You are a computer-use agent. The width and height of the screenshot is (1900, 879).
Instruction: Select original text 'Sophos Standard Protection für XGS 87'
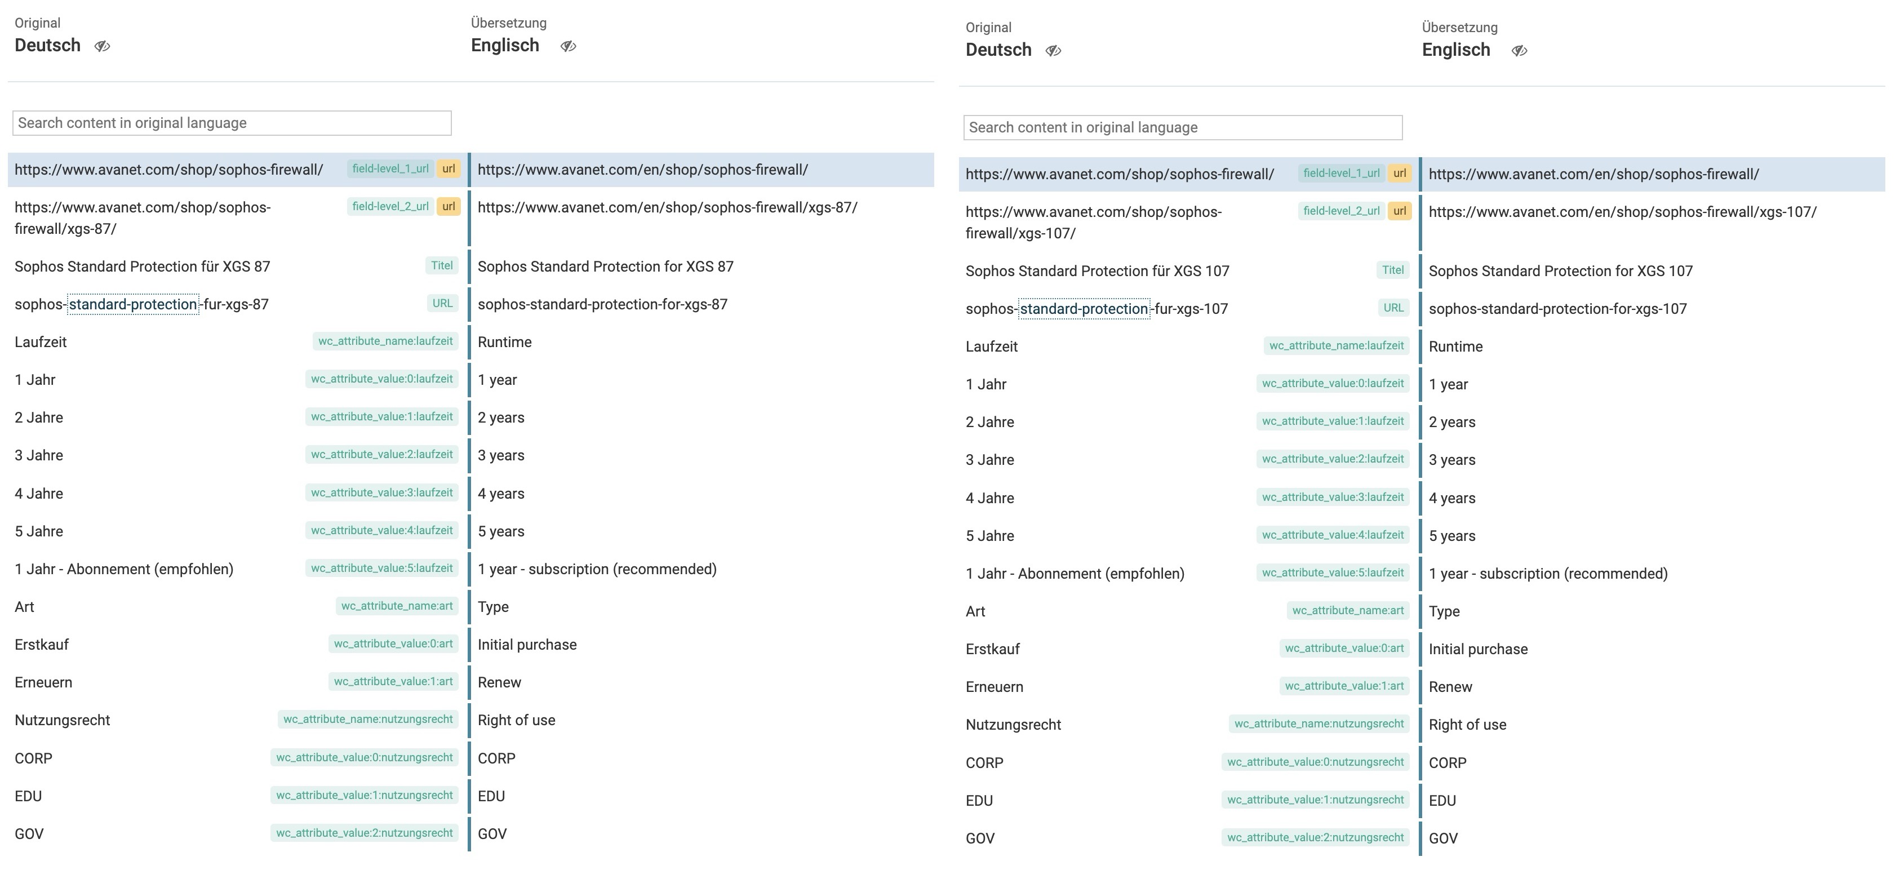point(143,266)
